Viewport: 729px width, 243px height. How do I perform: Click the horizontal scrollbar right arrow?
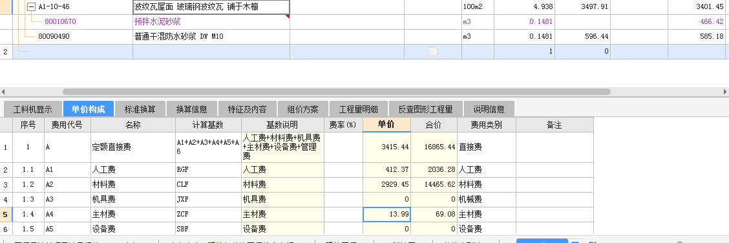[725, 92]
